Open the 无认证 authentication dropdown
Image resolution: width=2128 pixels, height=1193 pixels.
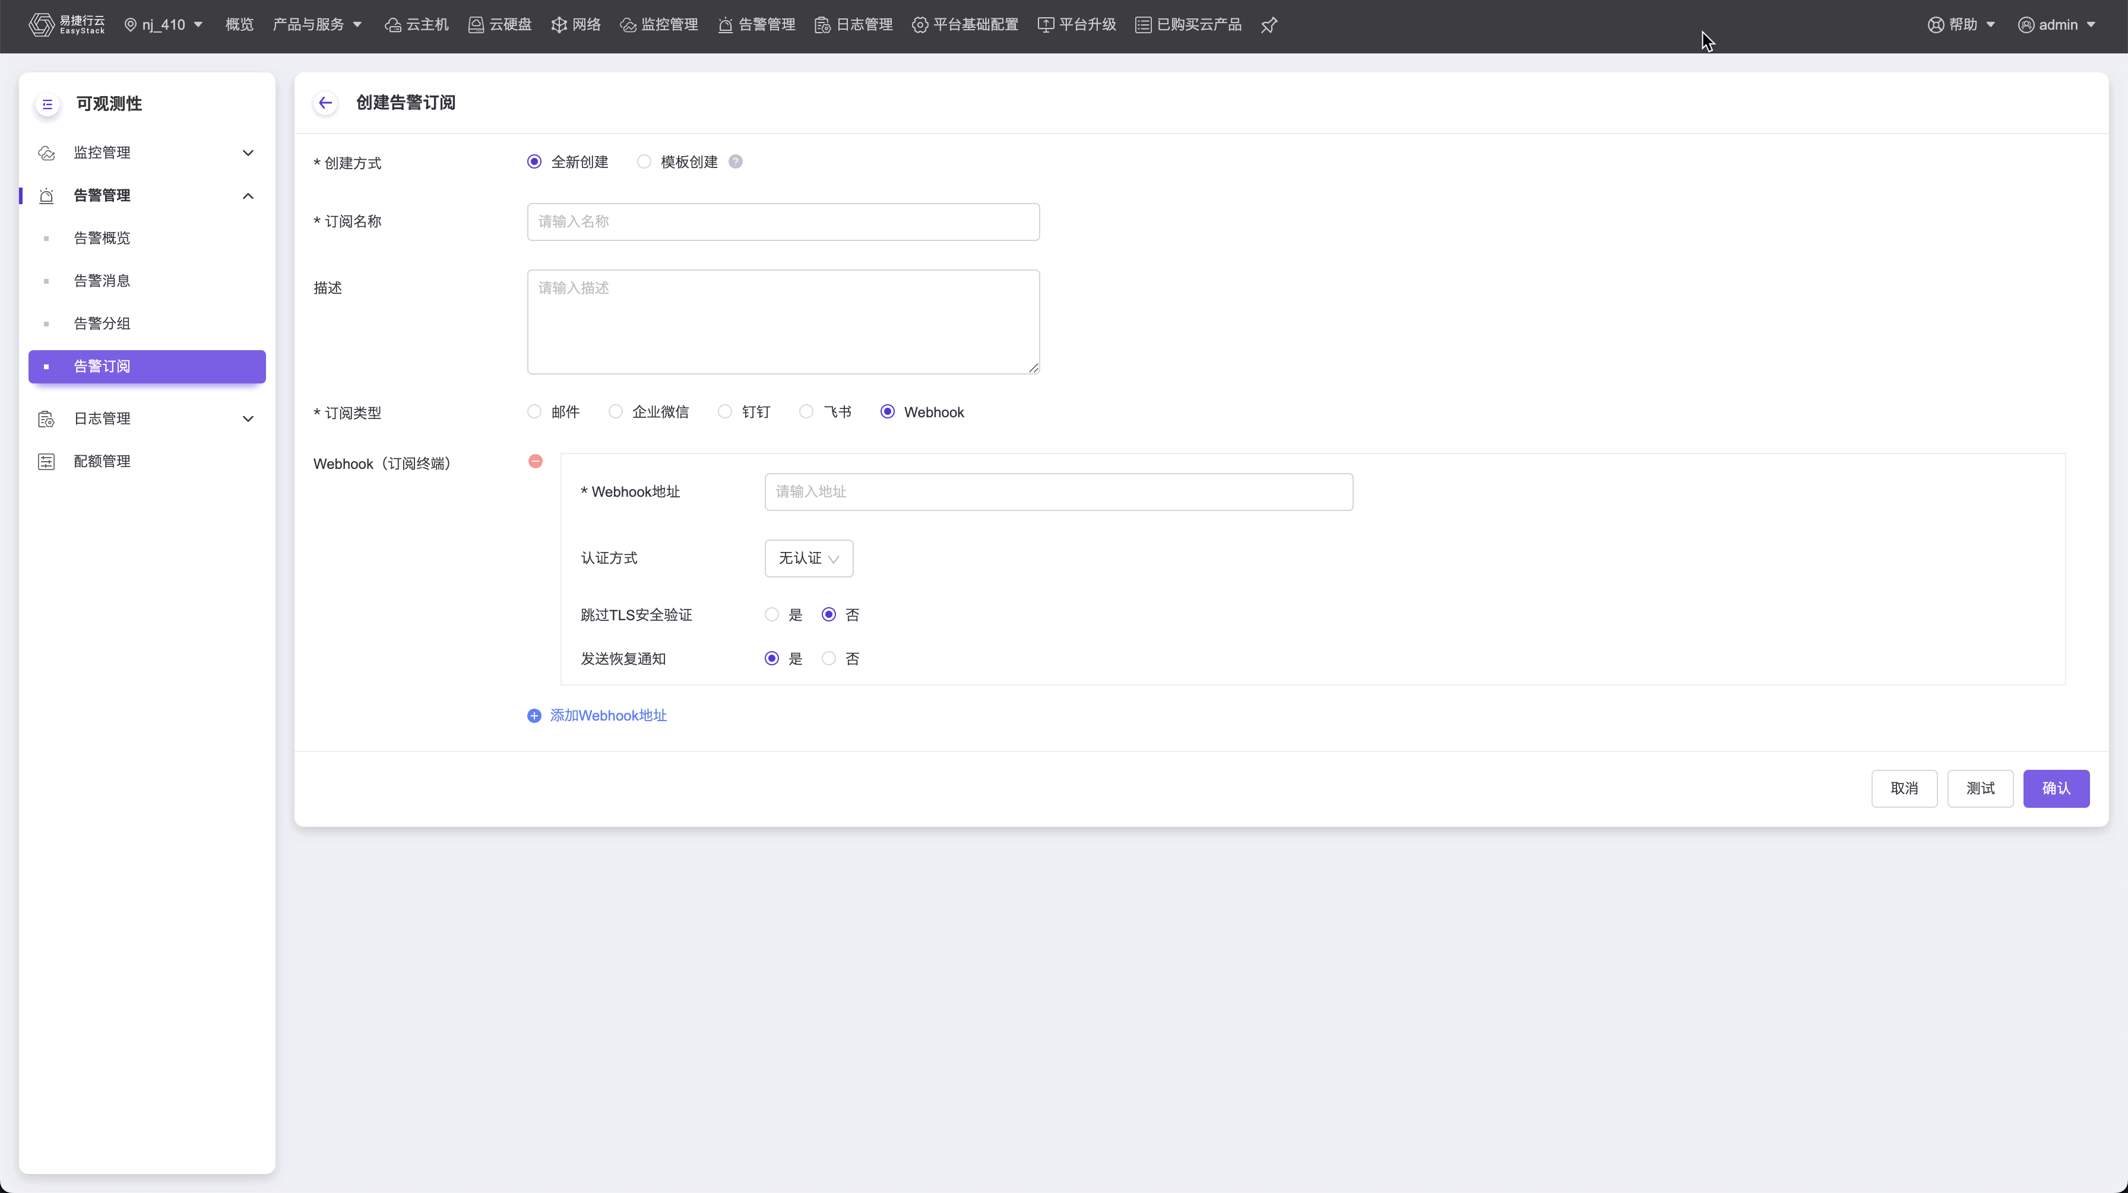coord(808,559)
